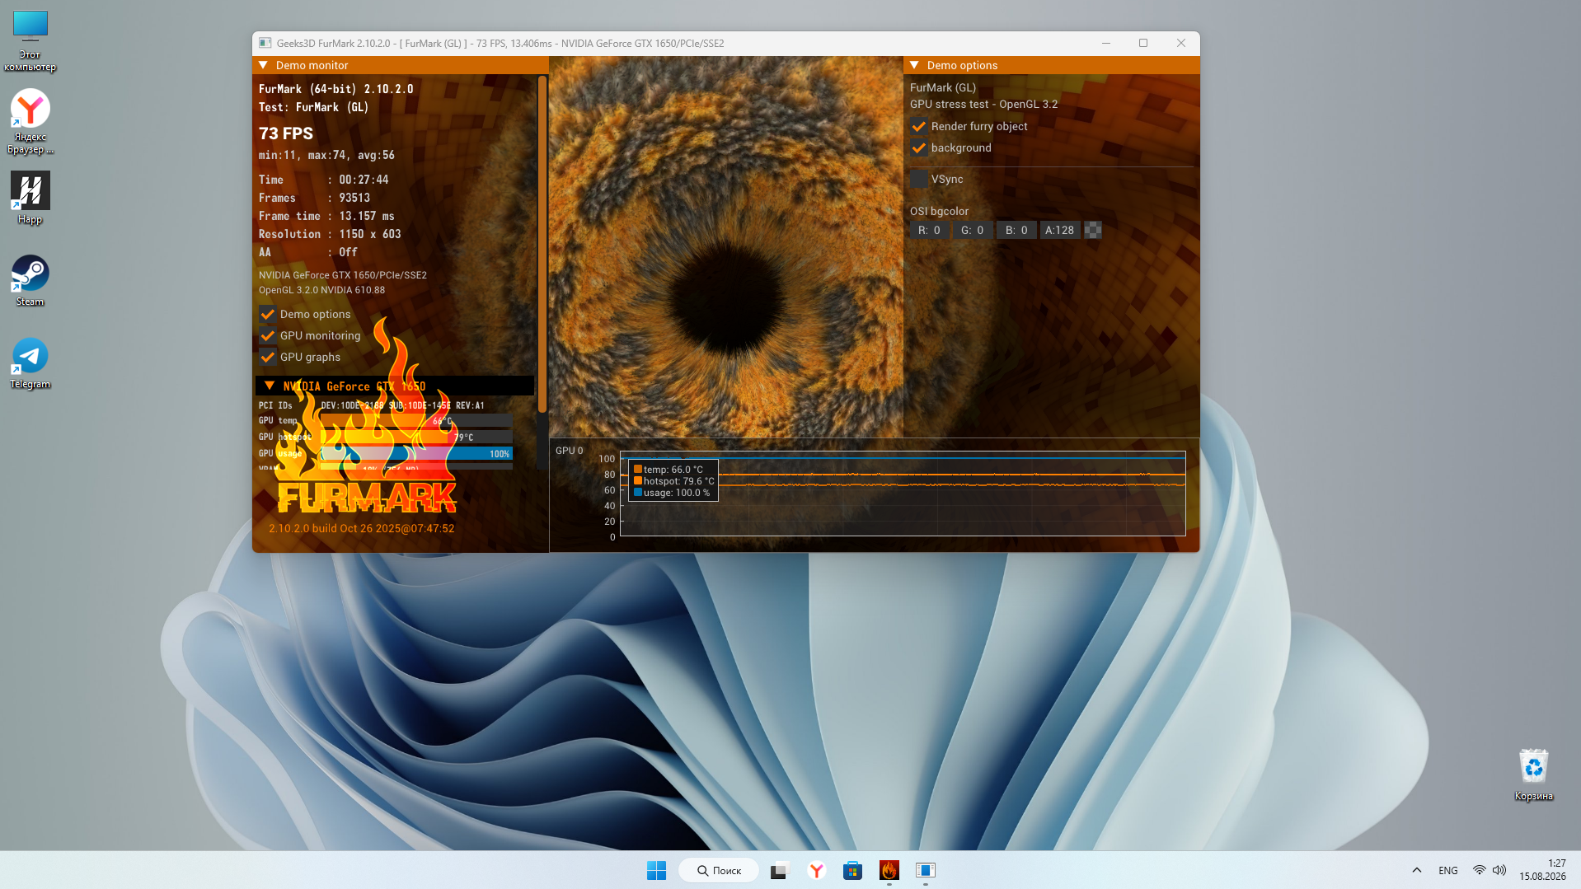Open Microsoft Store from the taskbar
This screenshot has width=1581, height=889.
tap(852, 870)
